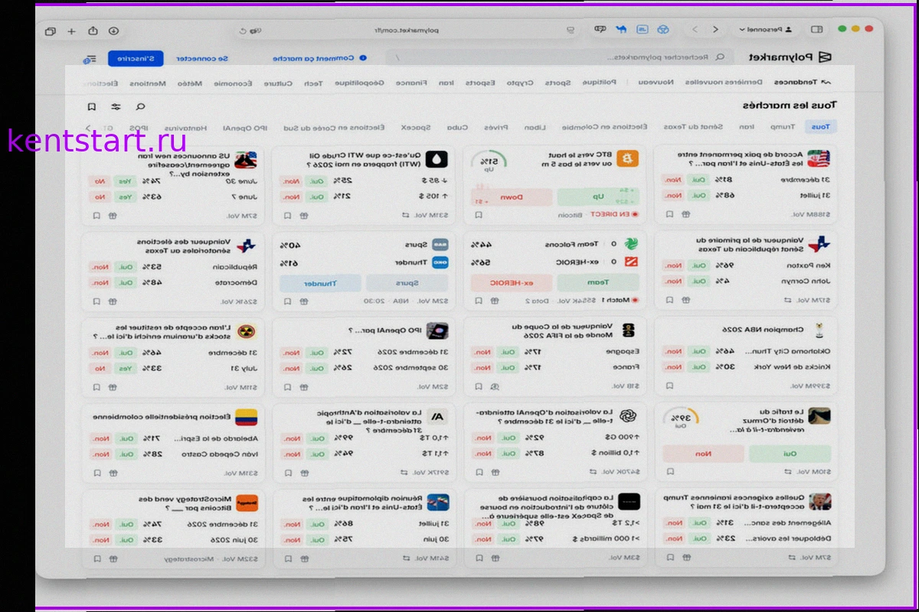
Task: Click the MicroStrategy orange logo
Action: 247,503
